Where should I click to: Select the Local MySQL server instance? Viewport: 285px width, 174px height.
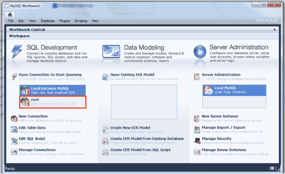[x=234, y=90]
